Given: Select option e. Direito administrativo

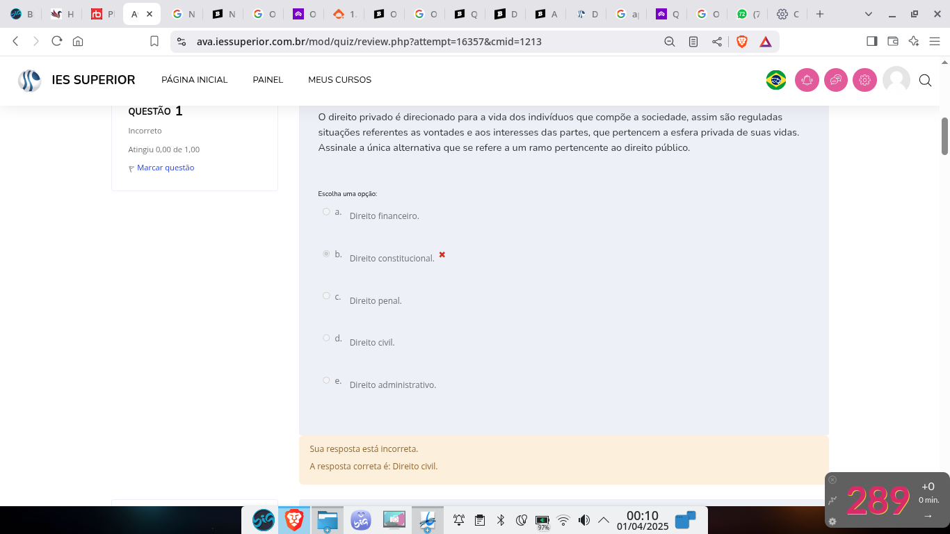Looking at the screenshot, I should [x=326, y=380].
